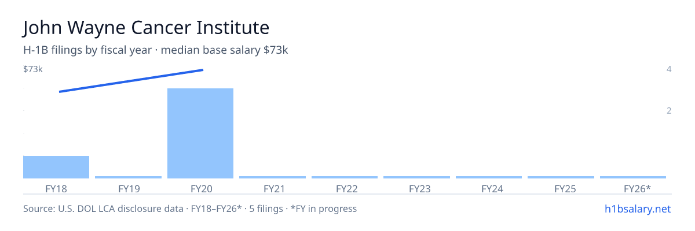Click the FY24 bar
The height and width of the screenshot is (231, 695).
[489, 177]
